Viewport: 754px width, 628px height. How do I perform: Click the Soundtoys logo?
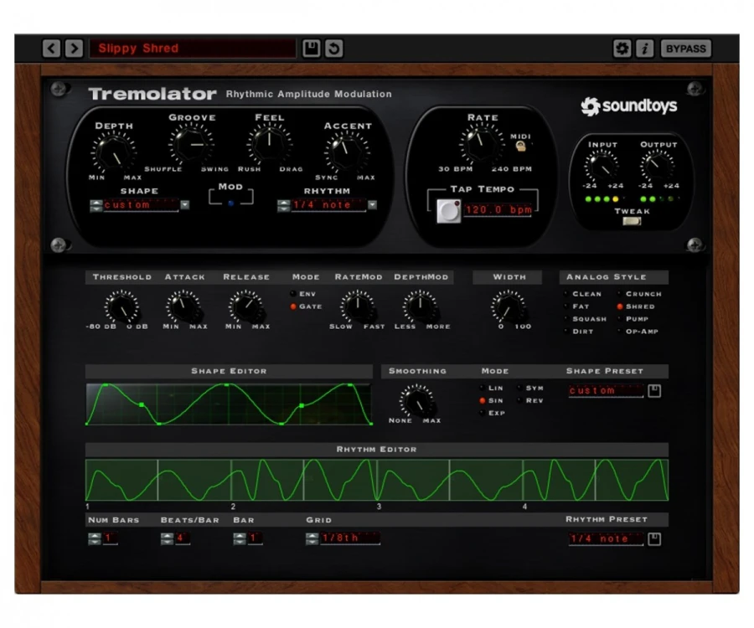coord(629,106)
